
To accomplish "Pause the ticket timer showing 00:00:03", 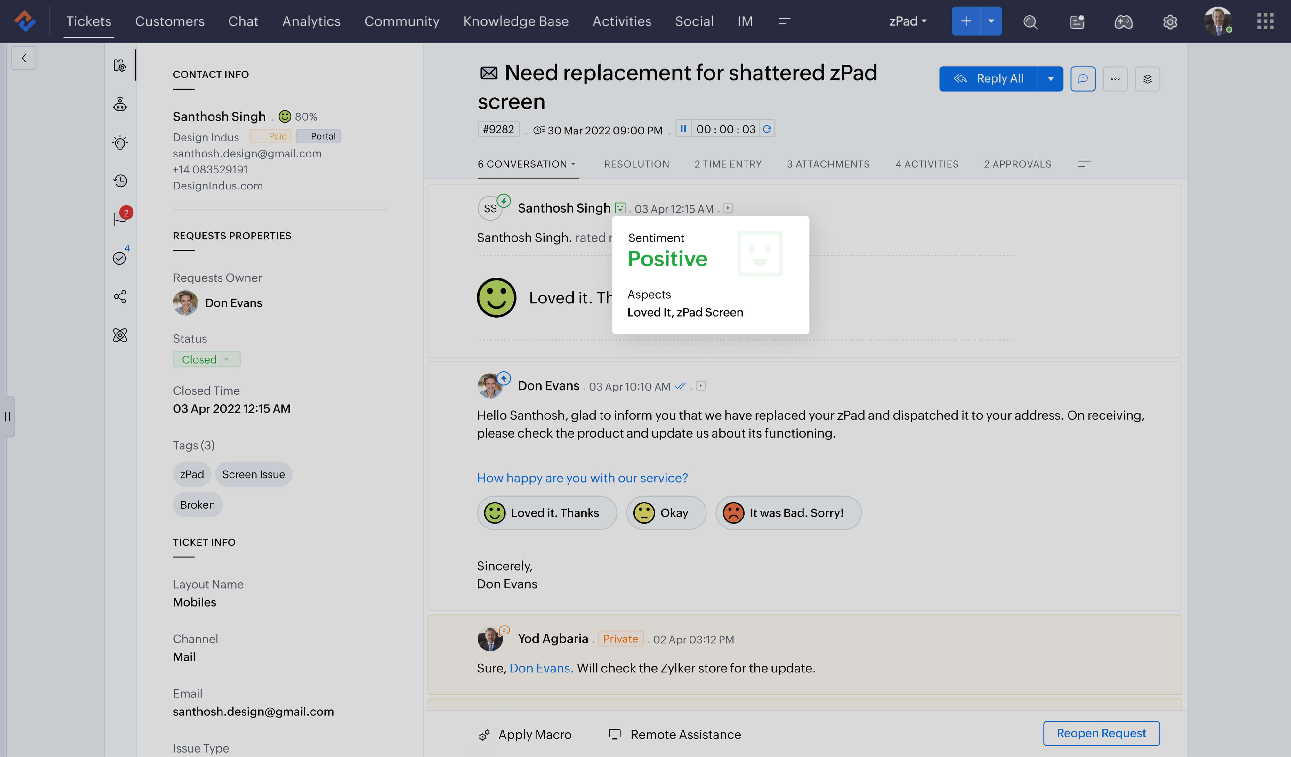I will tap(683, 129).
